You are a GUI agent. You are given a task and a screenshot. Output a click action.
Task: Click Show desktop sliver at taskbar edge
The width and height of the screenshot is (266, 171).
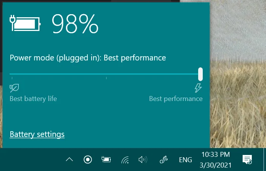click(265, 160)
